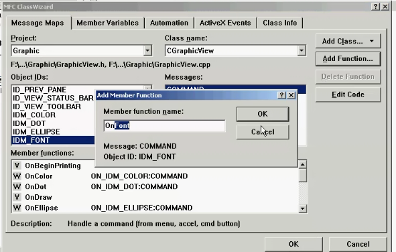Select ID_VIEW_STATUS_BAR in Object IDs list
This screenshot has height=252, width=396.
[x=54, y=98]
